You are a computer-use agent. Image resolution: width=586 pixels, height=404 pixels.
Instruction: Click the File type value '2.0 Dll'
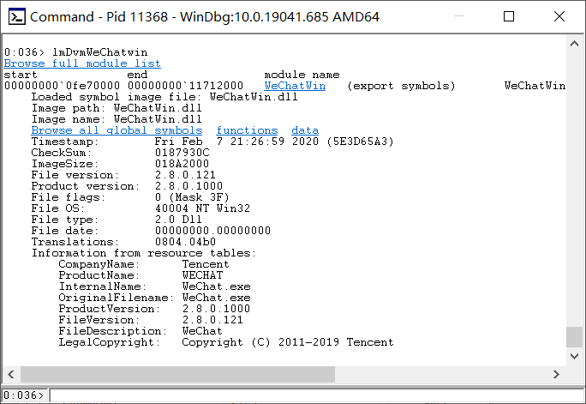pyautogui.click(x=178, y=220)
